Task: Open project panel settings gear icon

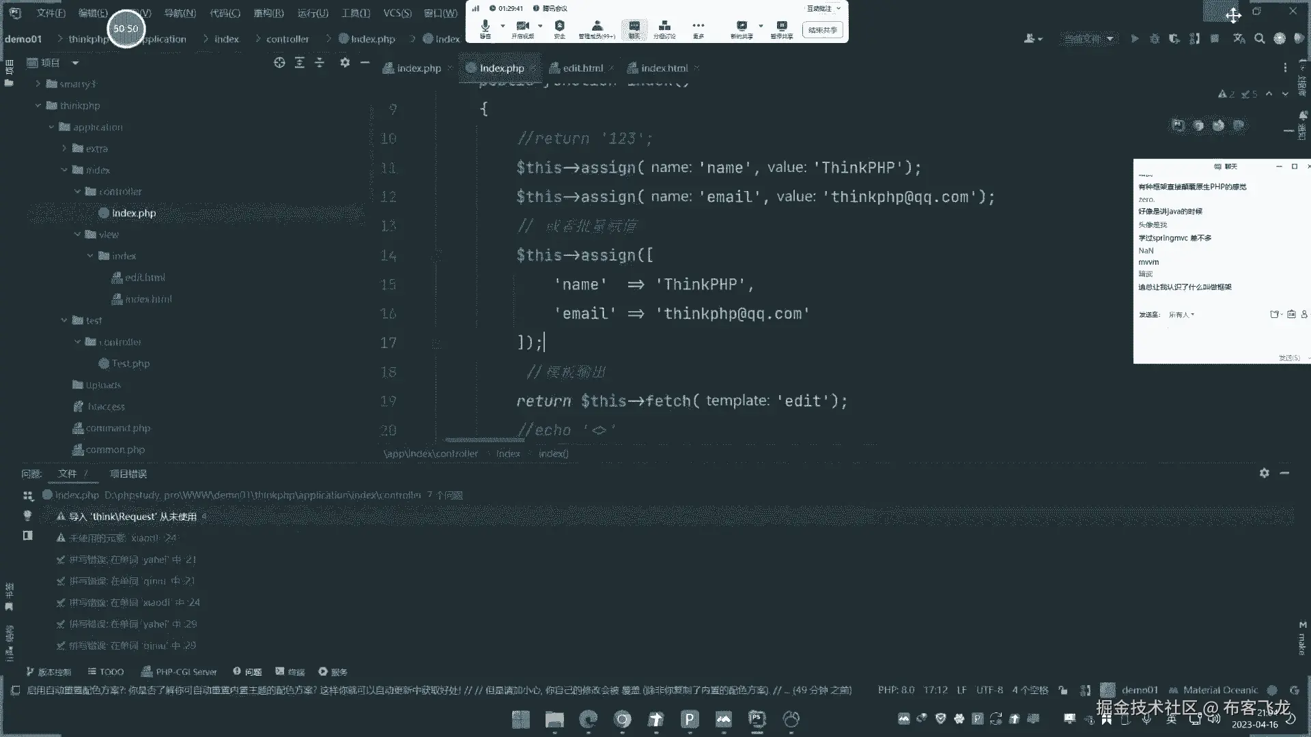Action: coord(345,63)
